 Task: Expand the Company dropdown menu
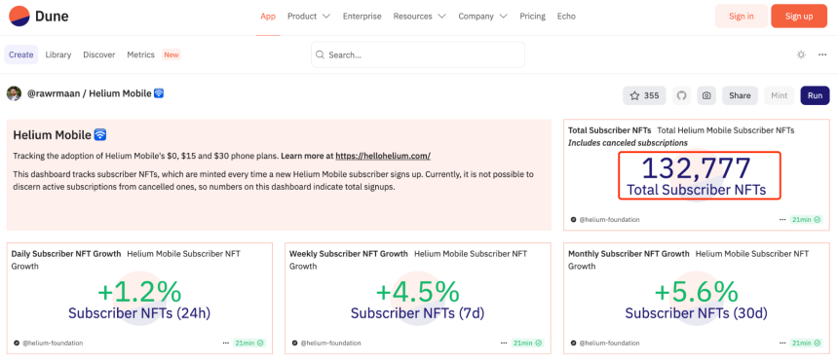click(482, 16)
